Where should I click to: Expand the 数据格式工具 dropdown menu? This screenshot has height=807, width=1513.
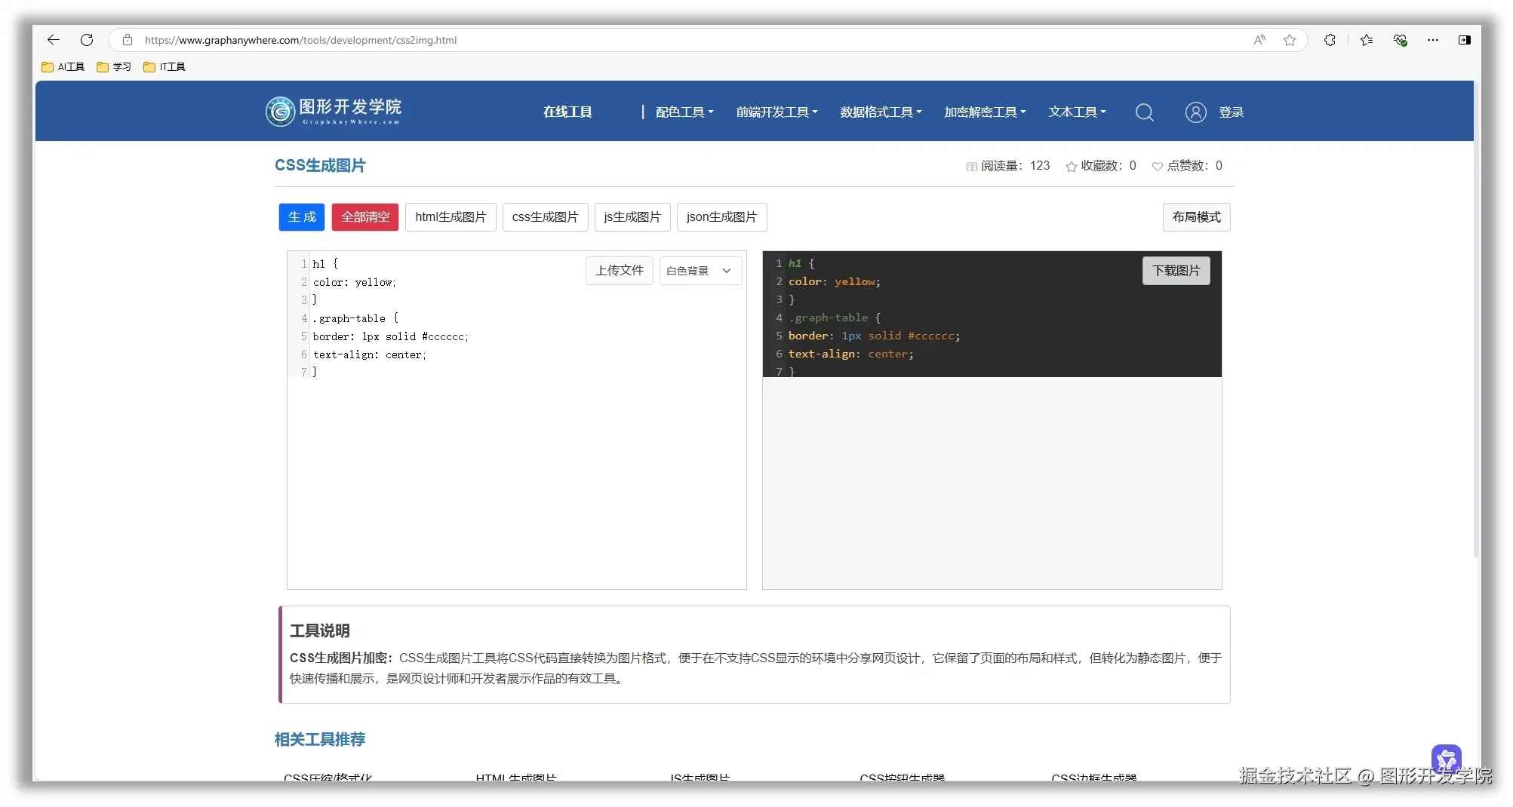[880, 112]
